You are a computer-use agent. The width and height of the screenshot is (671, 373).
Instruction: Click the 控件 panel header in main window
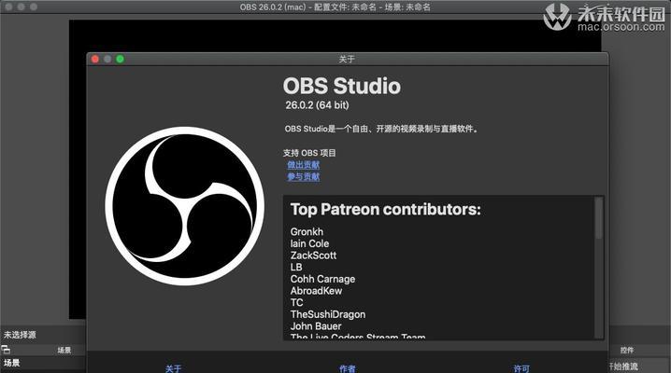tap(627, 350)
